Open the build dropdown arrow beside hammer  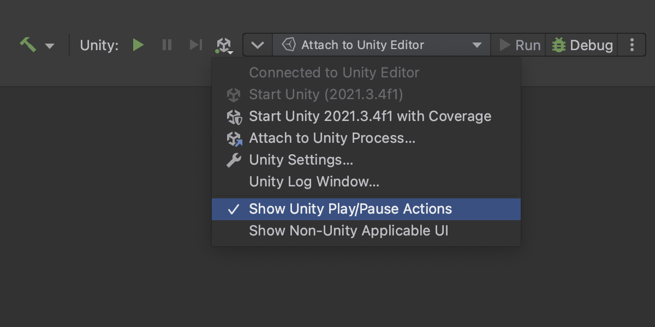click(x=50, y=46)
